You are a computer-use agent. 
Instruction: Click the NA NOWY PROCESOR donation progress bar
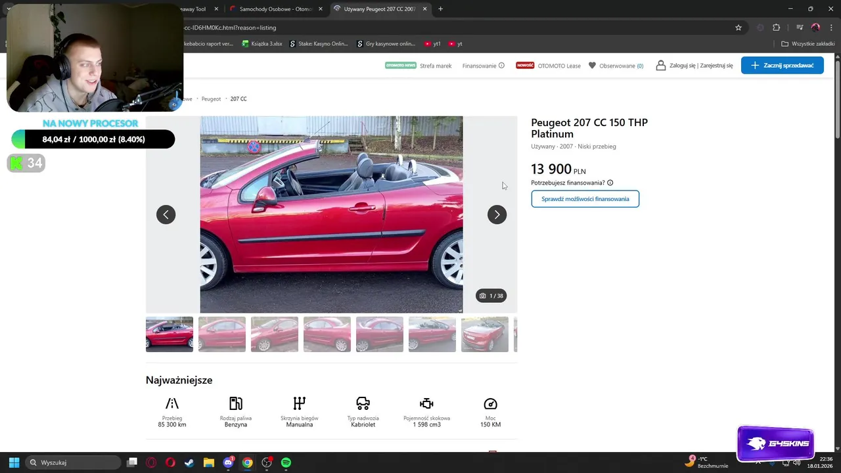(x=93, y=139)
